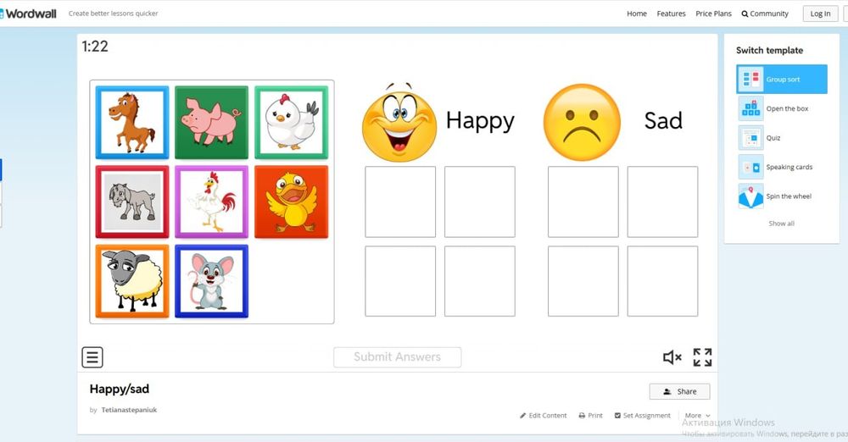This screenshot has height=442, width=848.
Task: Click the Wordwall logo
Action: [x=28, y=14]
